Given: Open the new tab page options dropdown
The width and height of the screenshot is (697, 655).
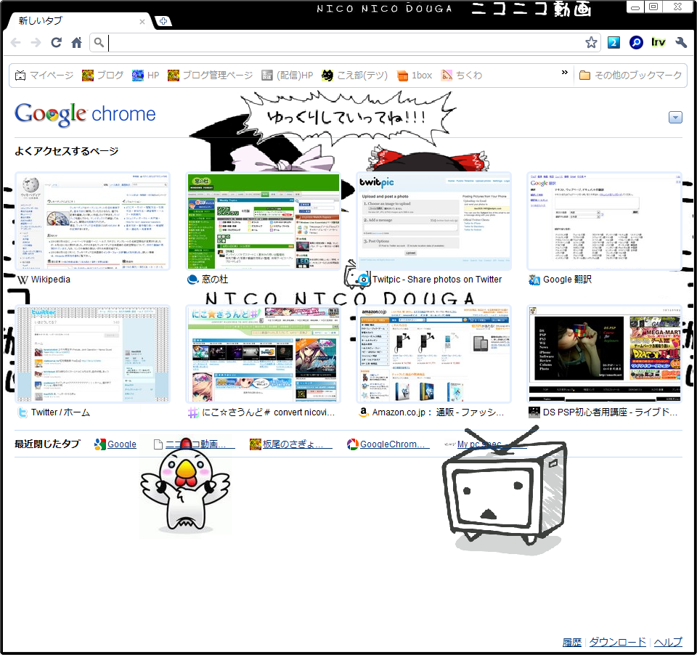Looking at the screenshot, I should coord(675,118).
